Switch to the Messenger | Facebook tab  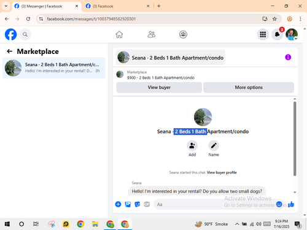[47, 6]
